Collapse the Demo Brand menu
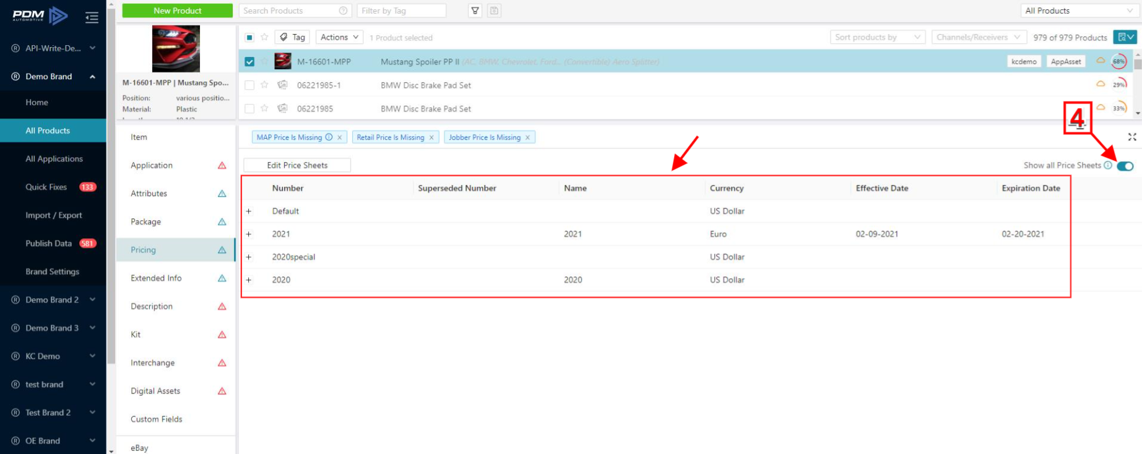 (53, 76)
